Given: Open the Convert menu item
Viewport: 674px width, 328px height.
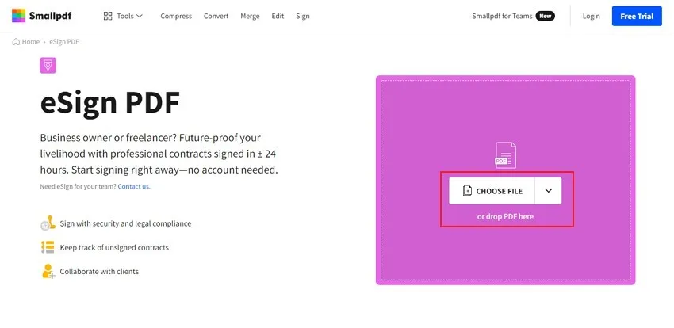Looking at the screenshot, I should coord(216,16).
